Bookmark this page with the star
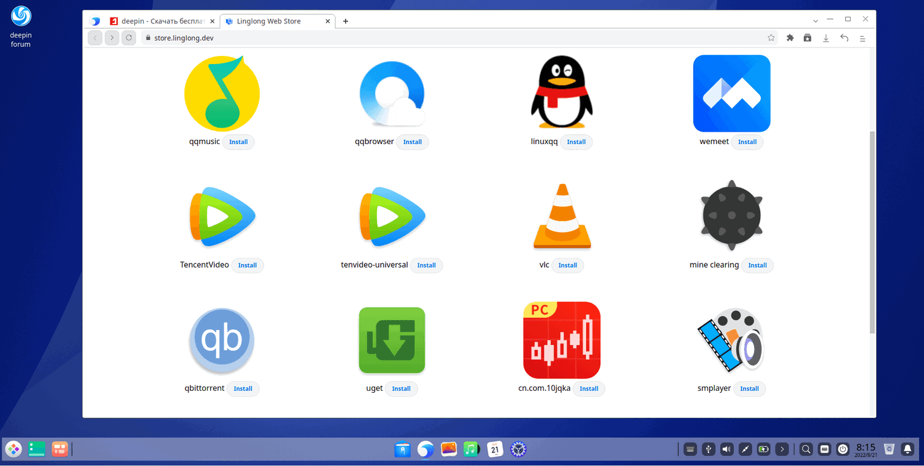924x466 pixels. (x=771, y=38)
